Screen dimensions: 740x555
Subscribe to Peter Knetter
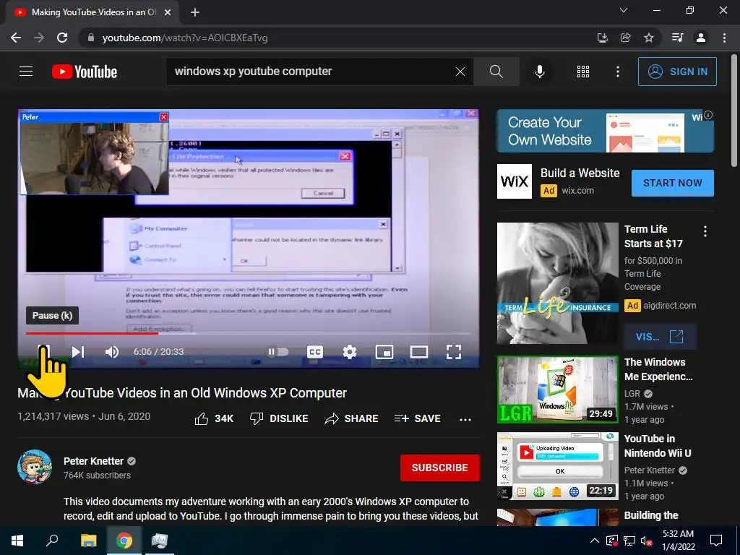click(x=440, y=468)
